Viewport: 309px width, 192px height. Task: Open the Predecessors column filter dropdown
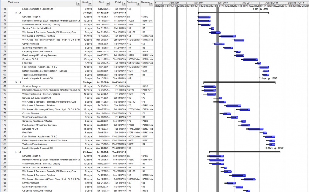(x=138, y=4)
